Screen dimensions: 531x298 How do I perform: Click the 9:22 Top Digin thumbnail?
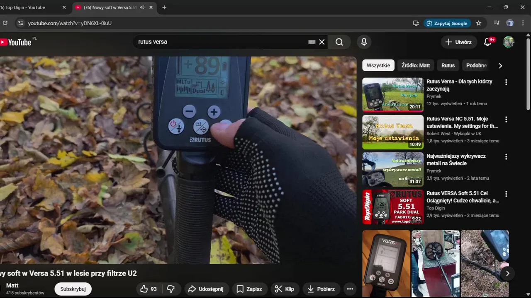[393, 207]
